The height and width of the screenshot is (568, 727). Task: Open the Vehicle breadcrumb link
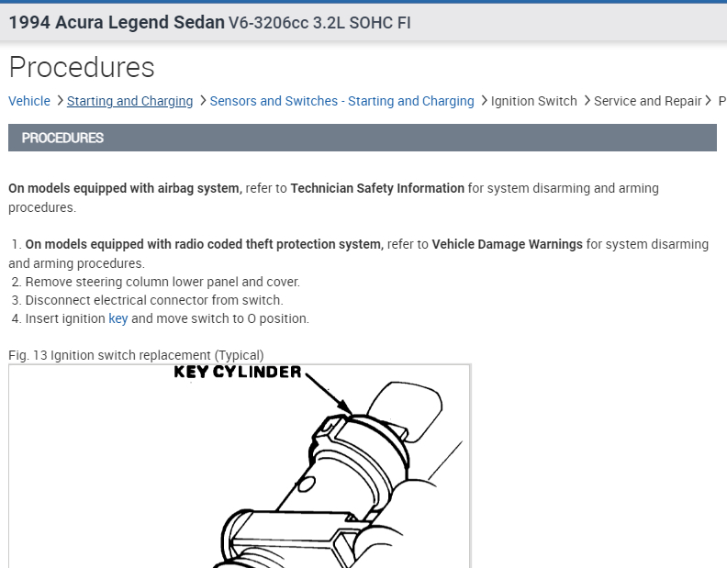(x=29, y=101)
